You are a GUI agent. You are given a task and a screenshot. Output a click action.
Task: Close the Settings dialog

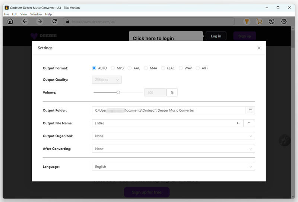259,48
